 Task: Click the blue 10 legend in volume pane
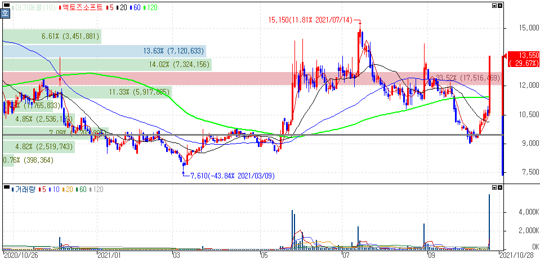point(53,189)
